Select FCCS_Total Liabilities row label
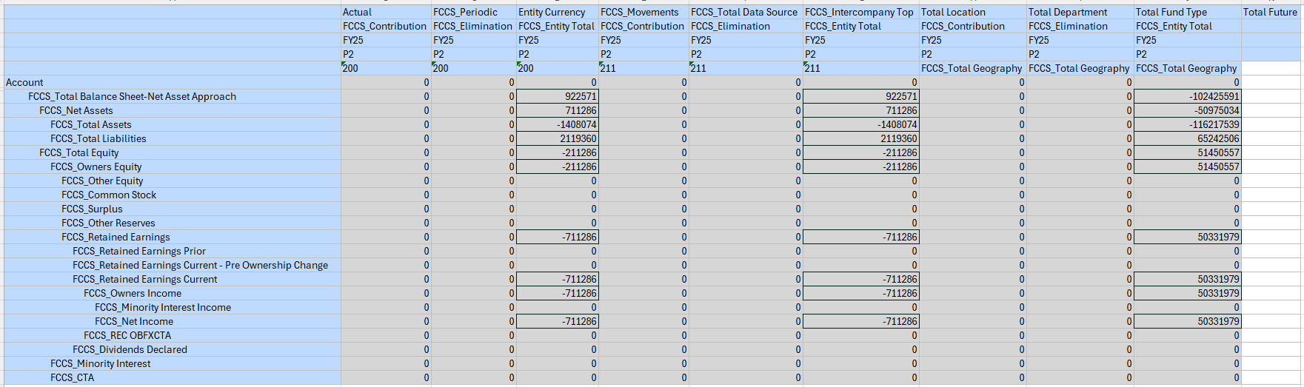Screen dimensions: 1304x387 [x=98, y=138]
